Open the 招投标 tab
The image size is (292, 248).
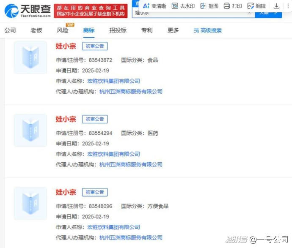(x=118, y=30)
